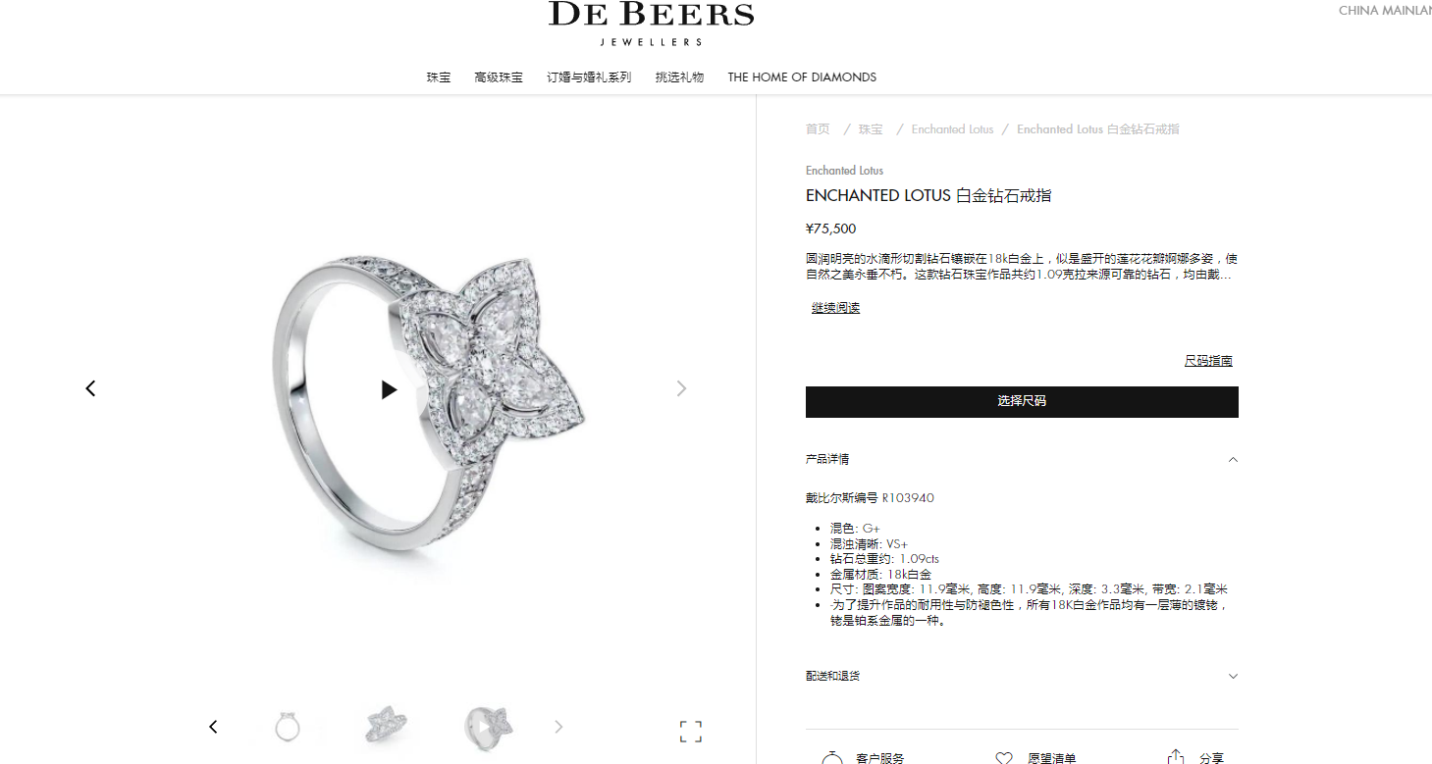Viewport: 1432px width, 764px height.
Task: Click the 继续阅读 link
Action: tap(835, 308)
